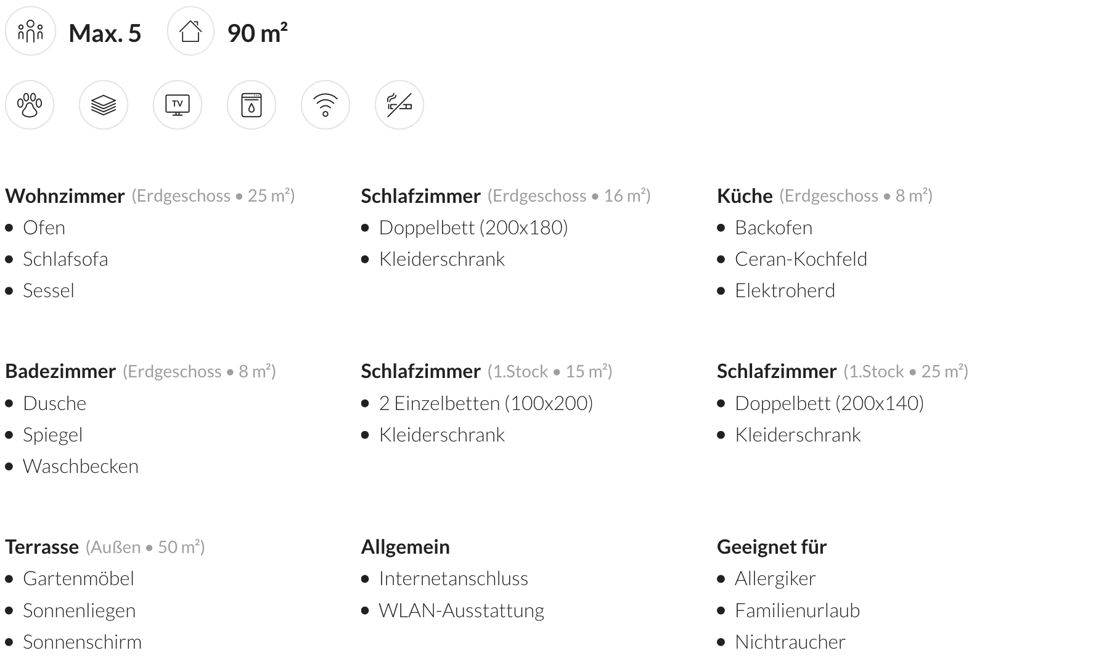The height and width of the screenshot is (661, 1117).
Task: Click the bed linen layers icon
Action: 104,105
